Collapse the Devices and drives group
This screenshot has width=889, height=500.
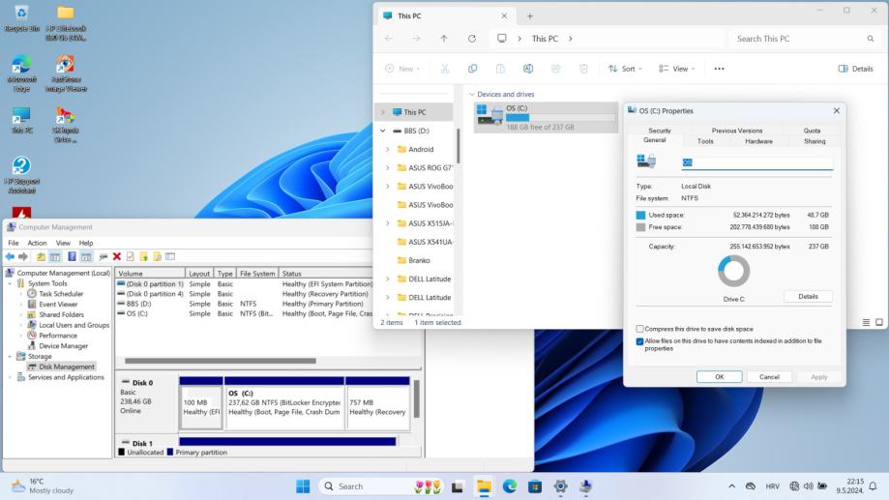pos(471,94)
